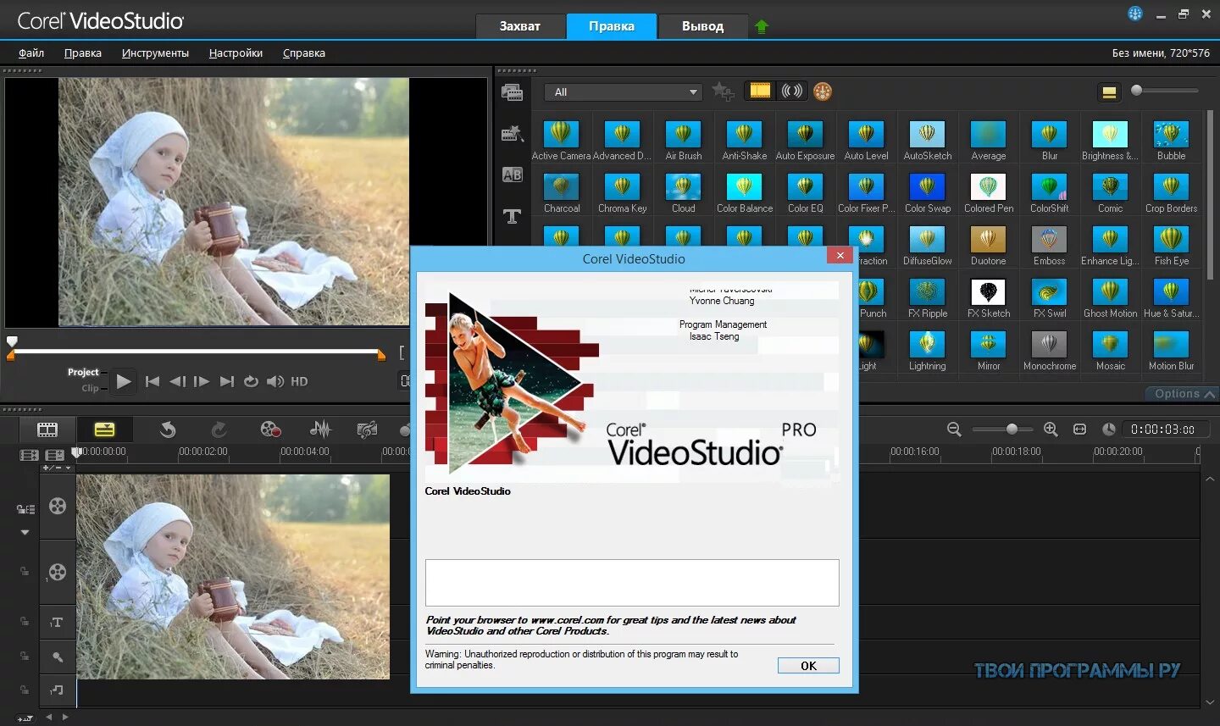The width and height of the screenshot is (1220, 726).
Task: Select the AutoSketch filter
Action: coord(928,141)
